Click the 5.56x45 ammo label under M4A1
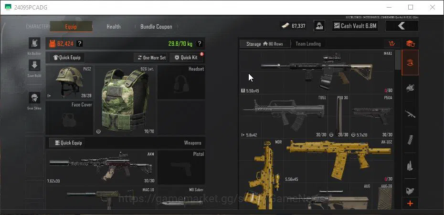 (x=253, y=91)
